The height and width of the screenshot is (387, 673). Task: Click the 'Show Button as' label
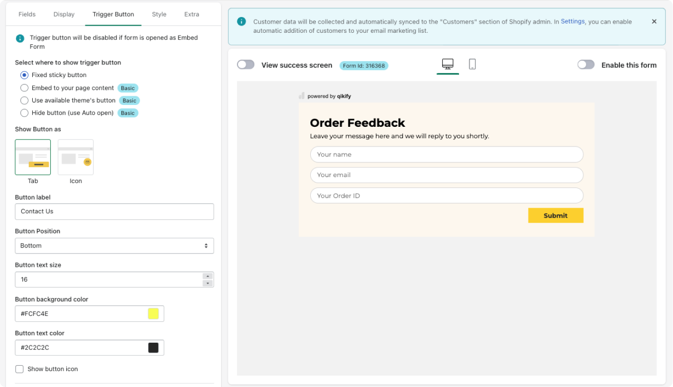tap(38, 130)
